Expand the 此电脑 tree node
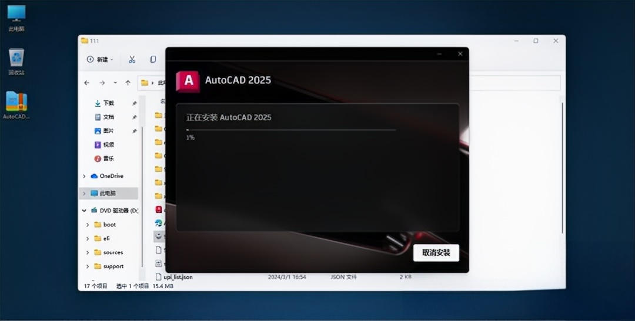 tap(84, 194)
